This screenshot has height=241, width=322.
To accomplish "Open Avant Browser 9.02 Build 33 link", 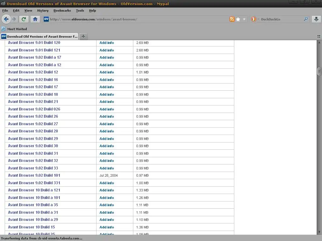I will click(x=33, y=168).
